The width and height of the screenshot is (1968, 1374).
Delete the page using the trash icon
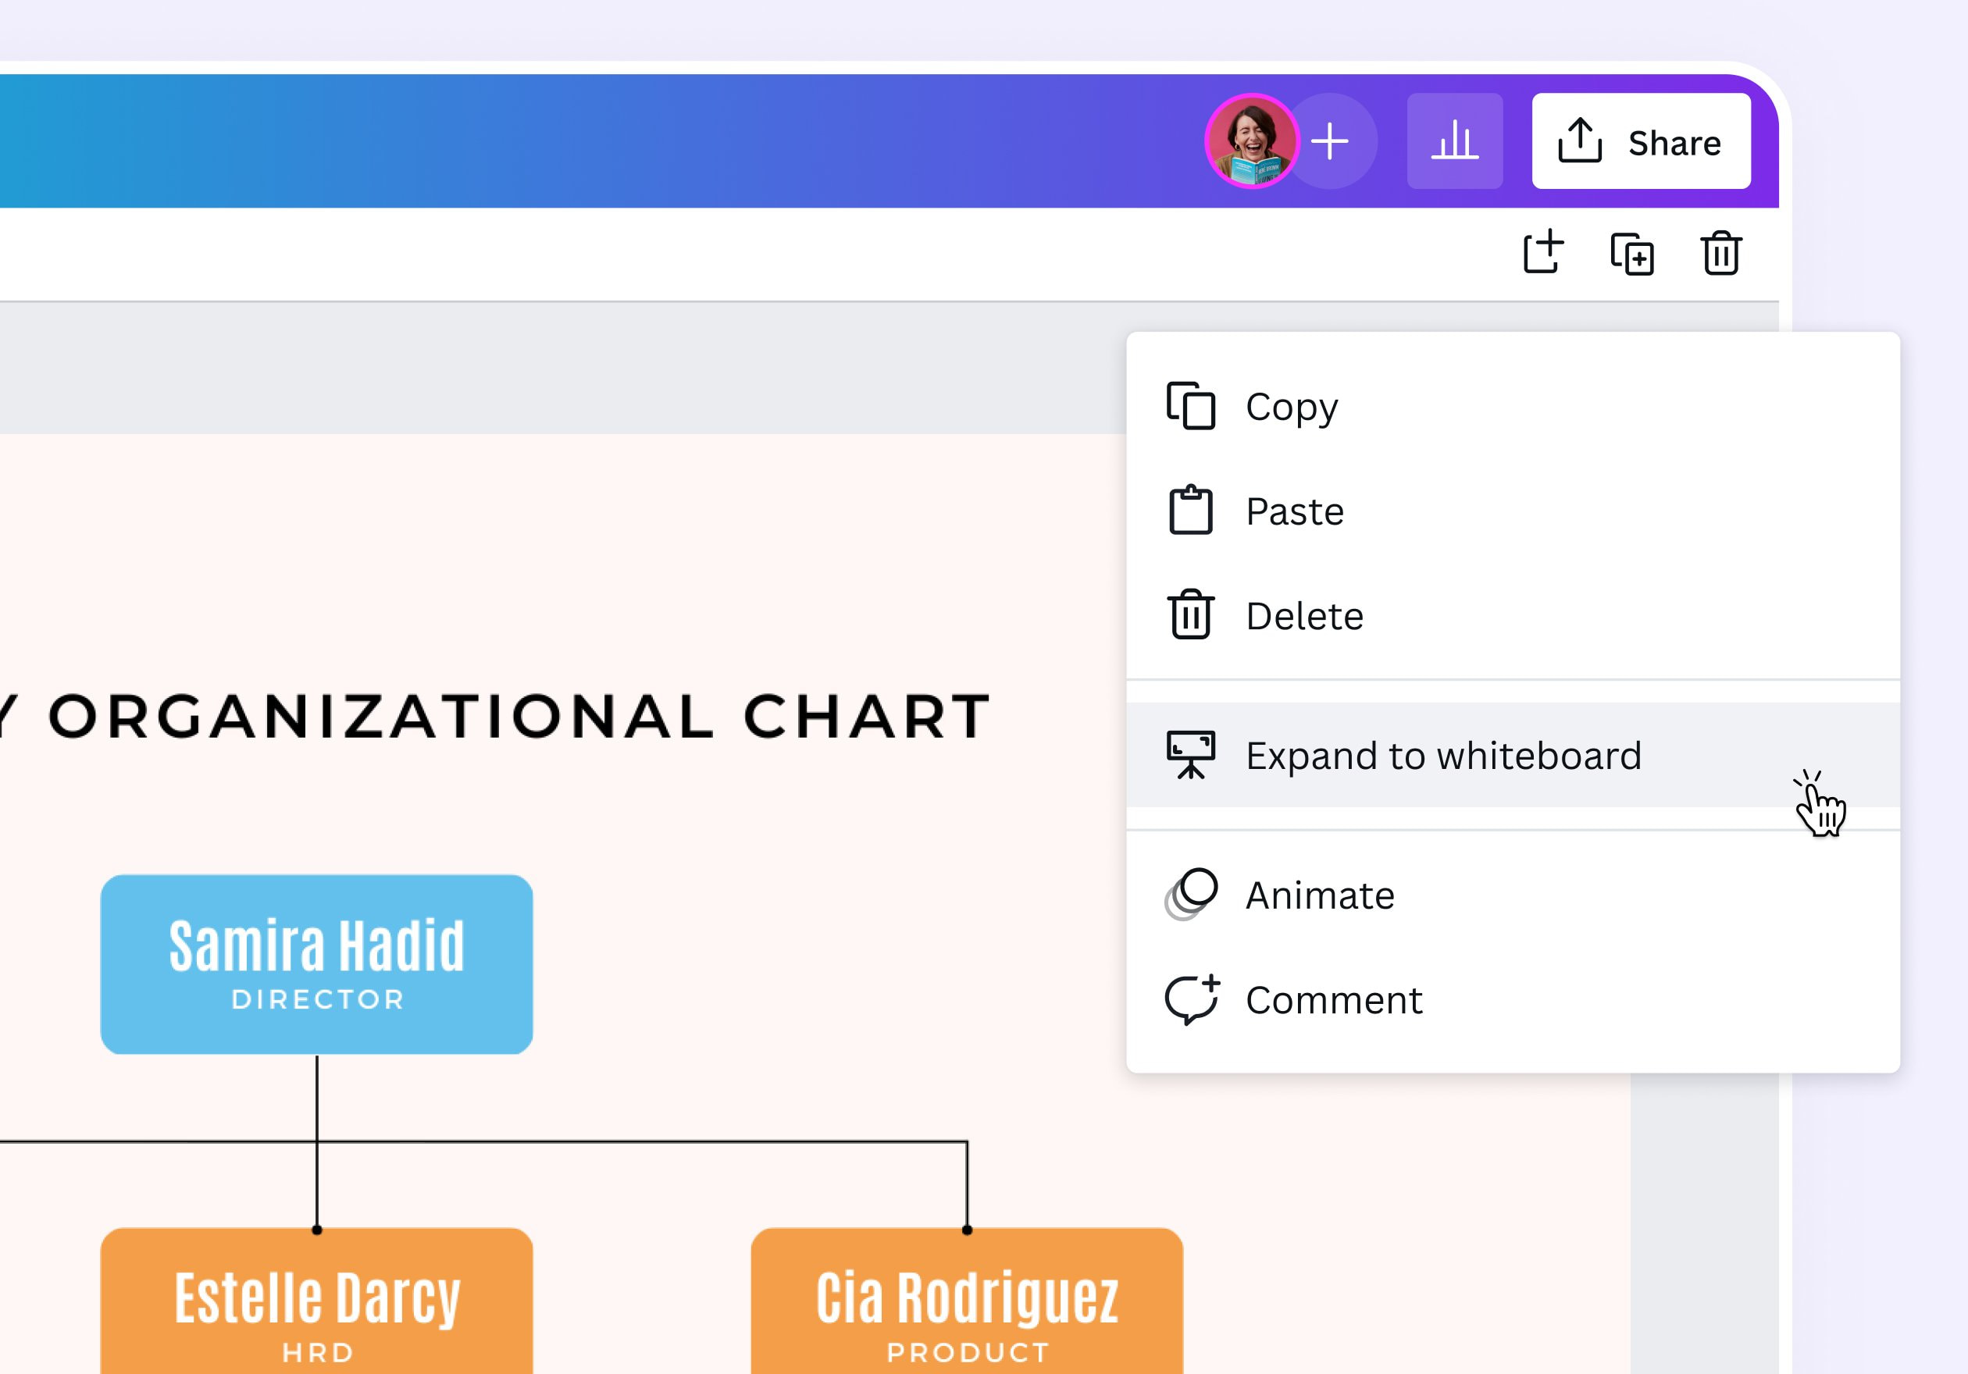pos(1720,253)
